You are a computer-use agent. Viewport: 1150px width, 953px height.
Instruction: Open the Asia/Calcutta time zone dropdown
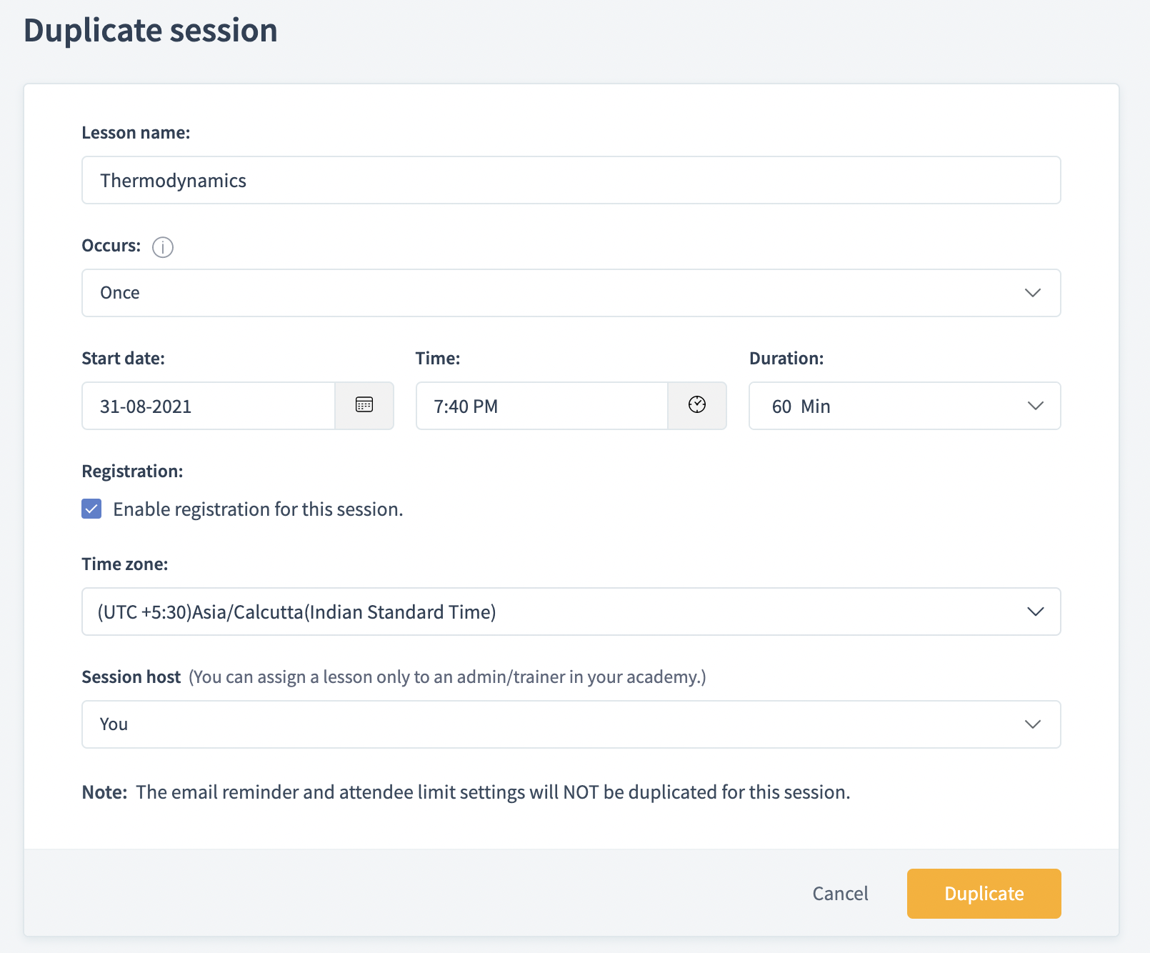point(557,612)
